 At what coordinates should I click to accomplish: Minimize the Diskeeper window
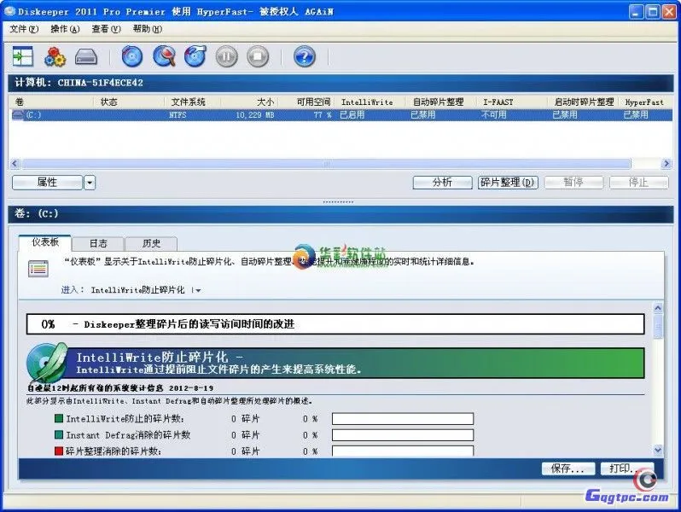[637, 12]
